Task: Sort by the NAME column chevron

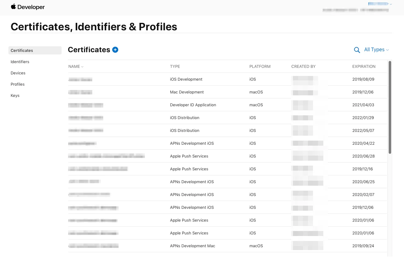Action: (x=82, y=67)
